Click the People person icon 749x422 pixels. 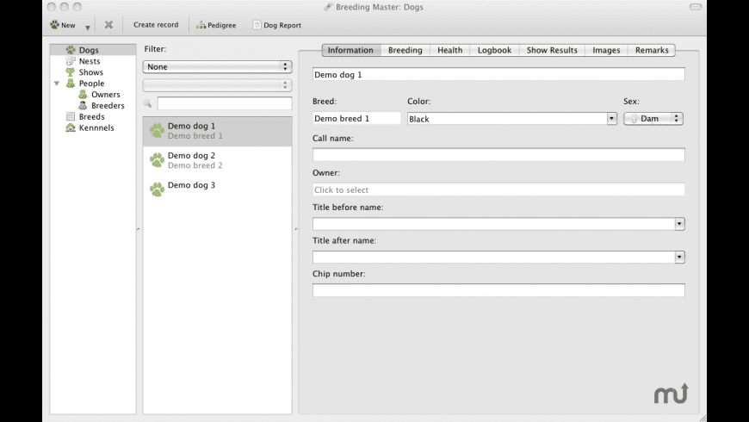pyautogui.click(x=71, y=84)
